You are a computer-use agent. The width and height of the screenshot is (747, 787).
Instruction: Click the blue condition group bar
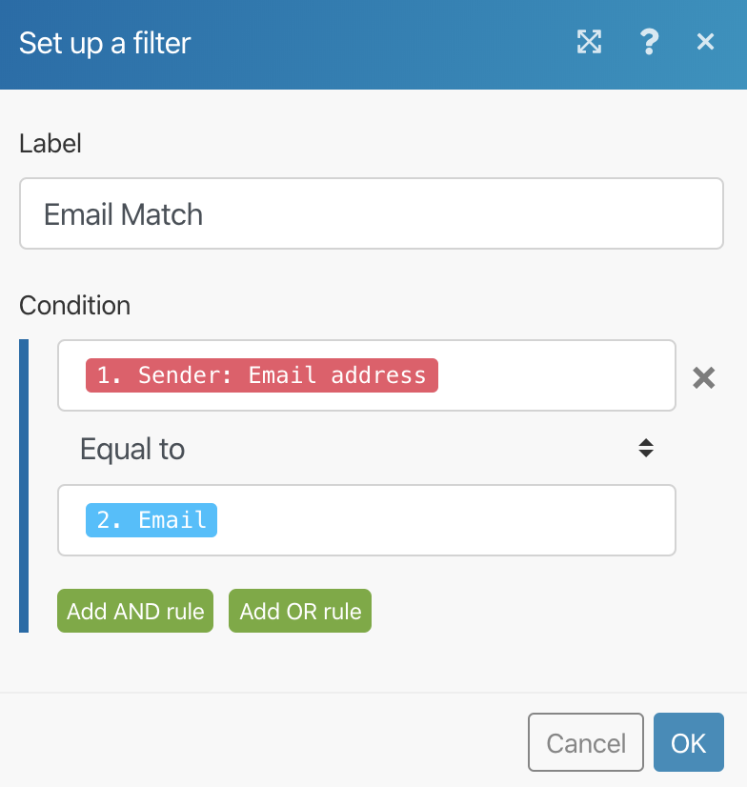pos(24,486)
